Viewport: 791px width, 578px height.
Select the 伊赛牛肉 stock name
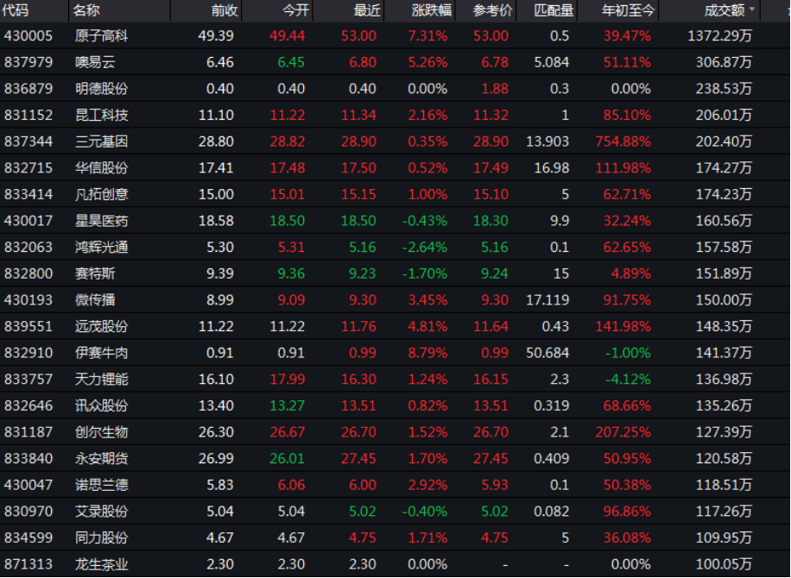tap(101, 353)
